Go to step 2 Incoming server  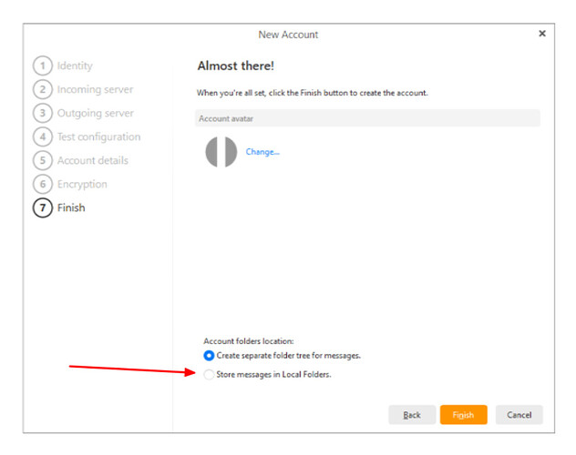coord(83,89)
